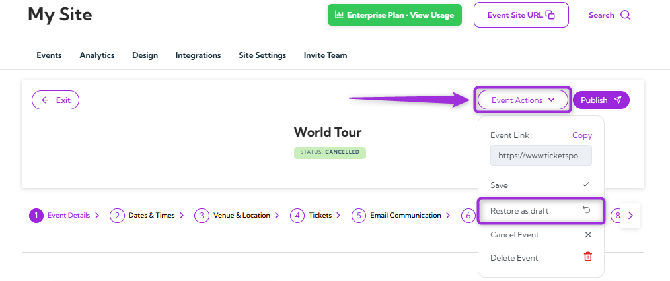Open the Analytics nav tab
The image size is (670, 281).
(x=97, y=55)
